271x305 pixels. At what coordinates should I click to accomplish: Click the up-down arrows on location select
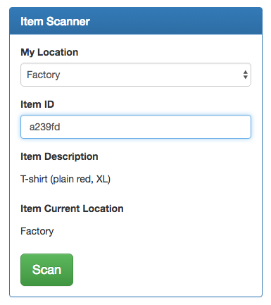[245, 75]
